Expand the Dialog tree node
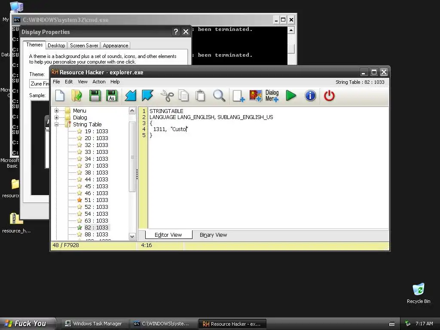This screenshot has width=440, height=330. click(x=56, y=118)
